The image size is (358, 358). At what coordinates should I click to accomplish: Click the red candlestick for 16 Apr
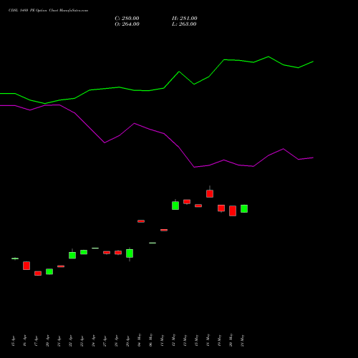point(26,266)
